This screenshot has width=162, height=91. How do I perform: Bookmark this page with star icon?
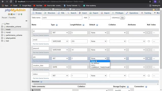click(x=150, y=2)
